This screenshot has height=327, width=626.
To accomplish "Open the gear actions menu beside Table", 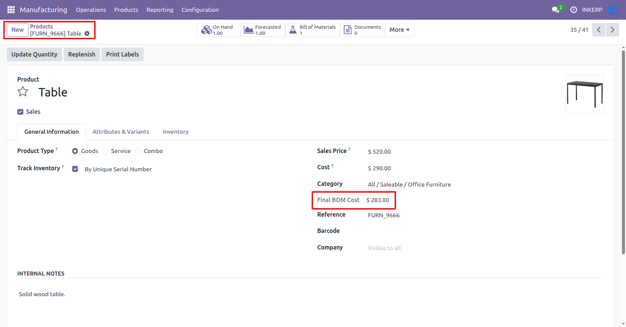I will point(87,34).
